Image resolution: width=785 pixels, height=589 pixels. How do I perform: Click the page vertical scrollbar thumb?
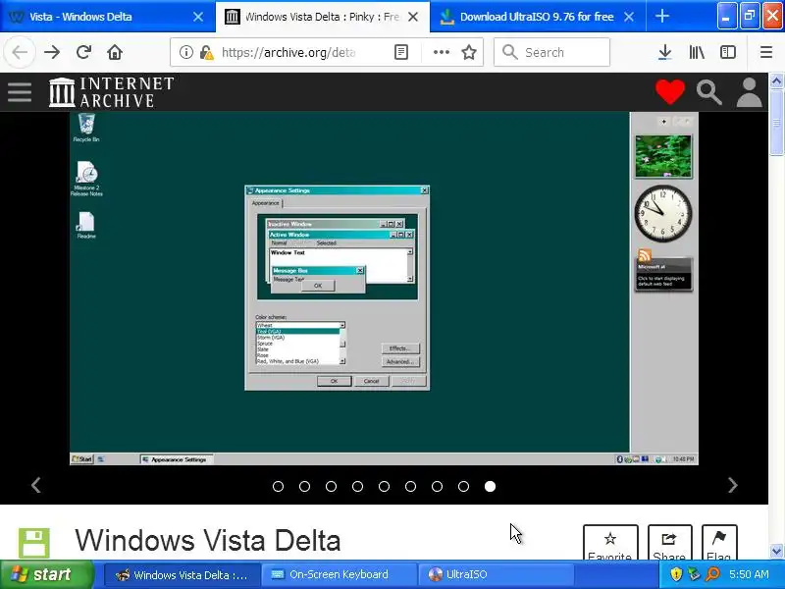tap(776, 122)
